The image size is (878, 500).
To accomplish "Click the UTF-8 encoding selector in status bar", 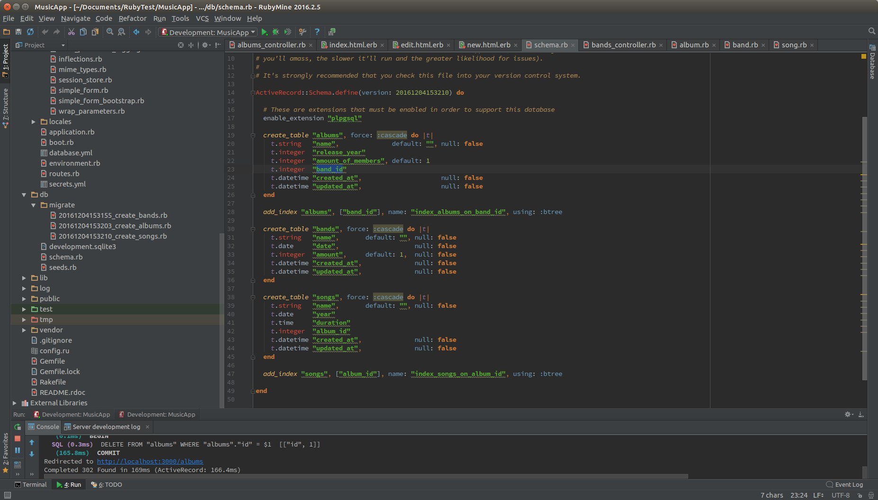I will point(841,495).
